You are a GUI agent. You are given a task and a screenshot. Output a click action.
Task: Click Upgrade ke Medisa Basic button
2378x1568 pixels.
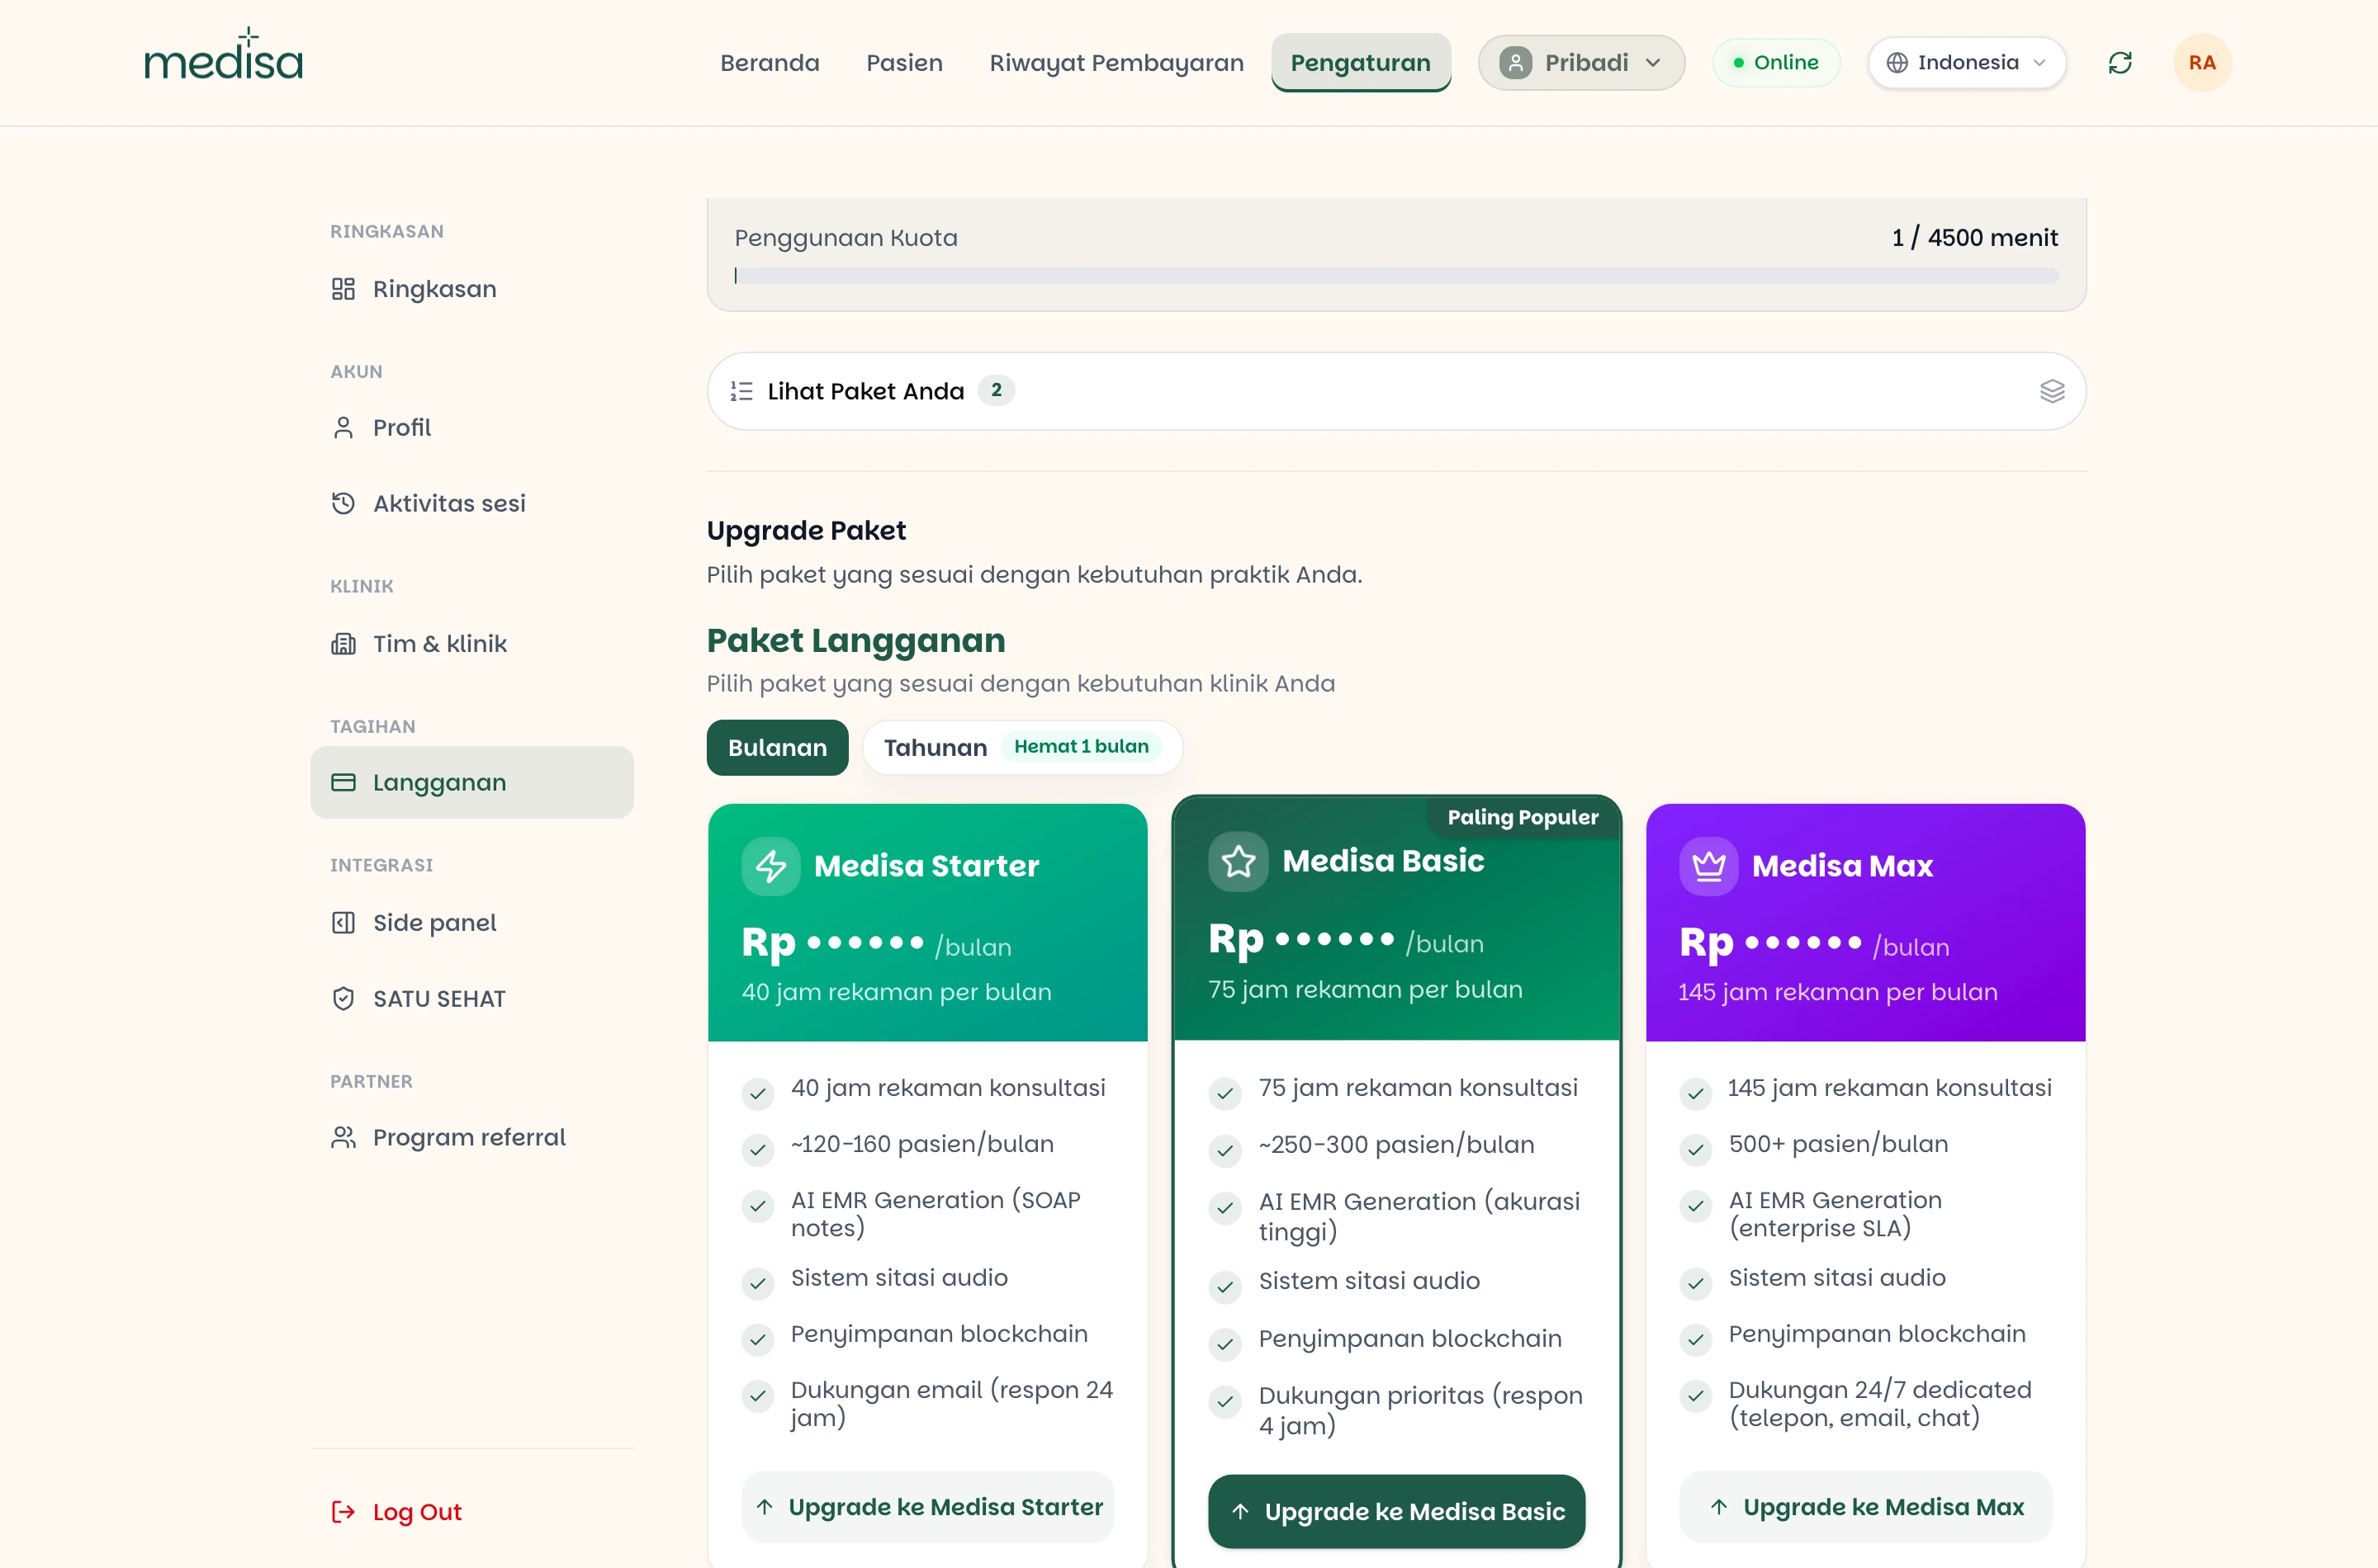click(1396, 1512)
